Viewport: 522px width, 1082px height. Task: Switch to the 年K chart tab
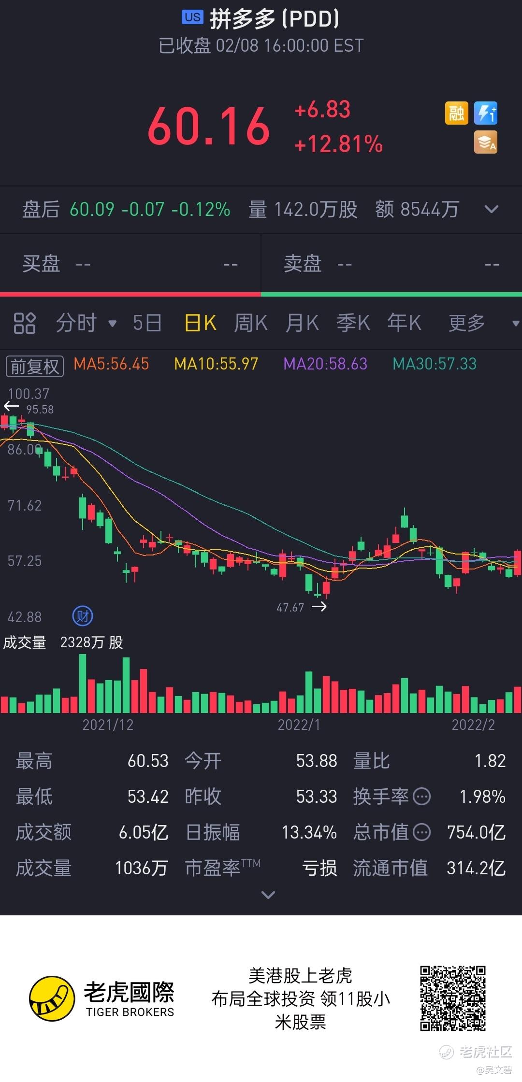click(405, 323)
